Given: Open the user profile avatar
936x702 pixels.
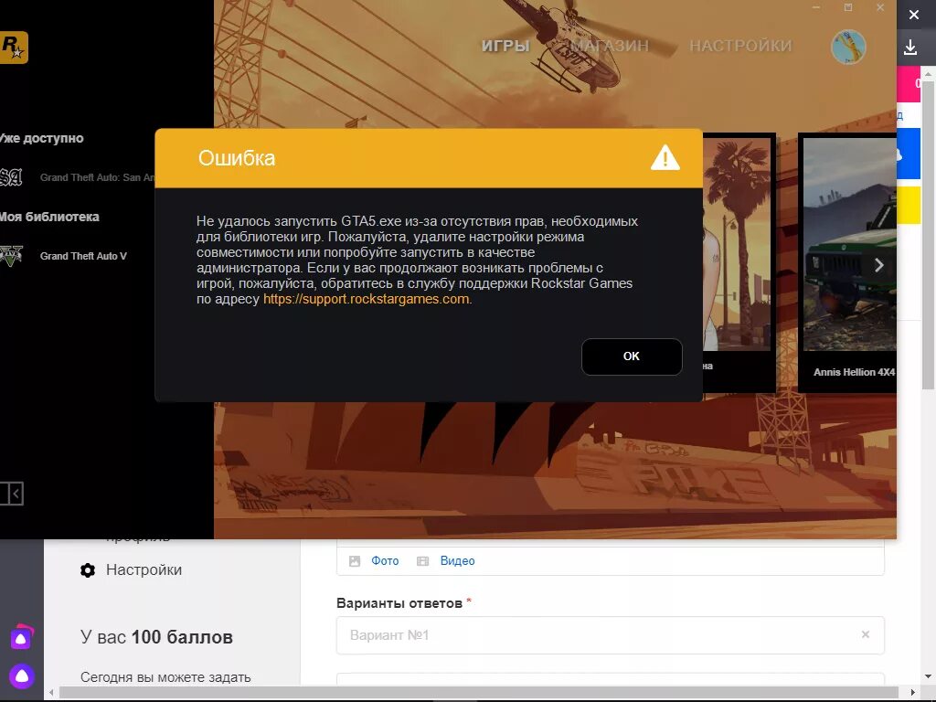Looking at the screenshot, I should coord(848,47).
